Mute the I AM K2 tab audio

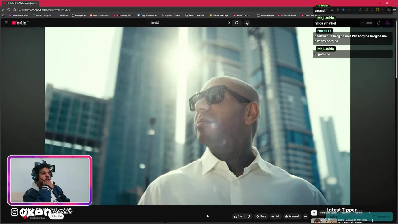7,3
